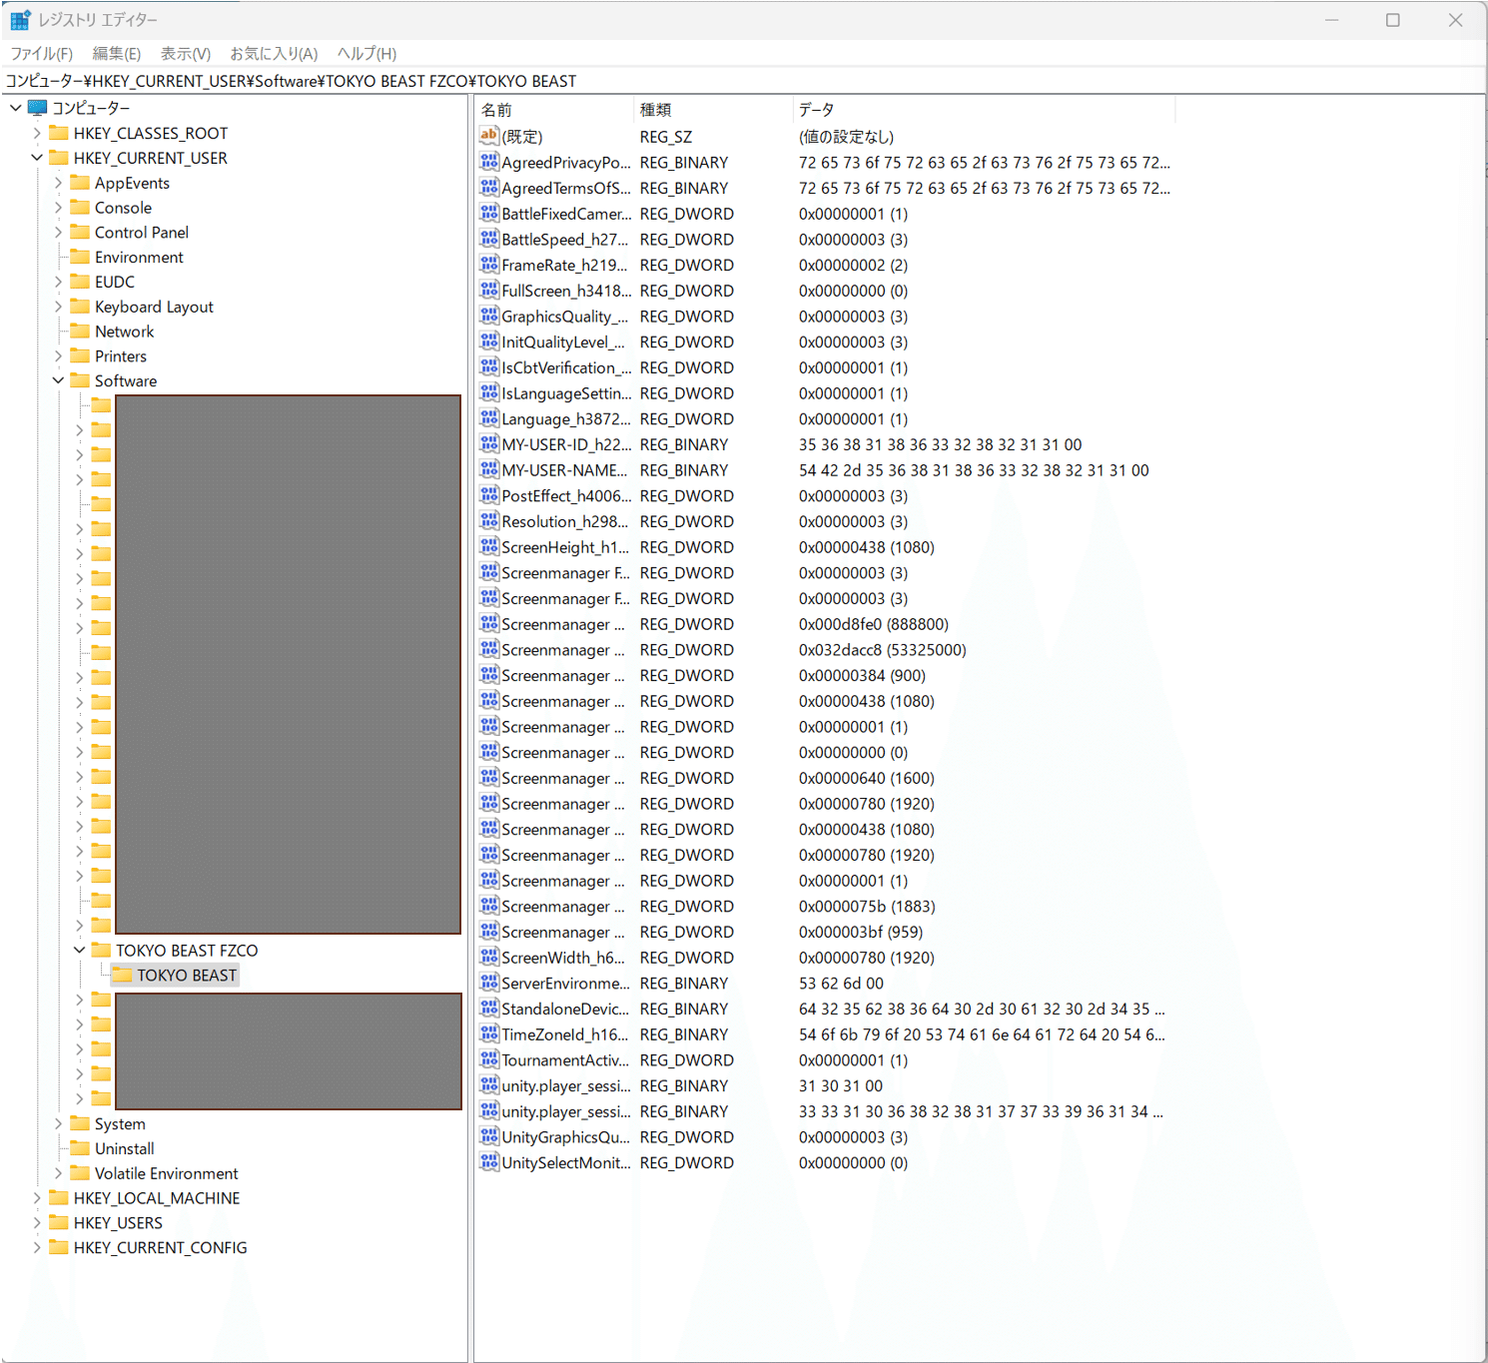Image resolution: width=1488 pixels, height=1363 pixels.
Task: Click the ScreenHeight_h1... value icon
Action: tap(489, 546)
